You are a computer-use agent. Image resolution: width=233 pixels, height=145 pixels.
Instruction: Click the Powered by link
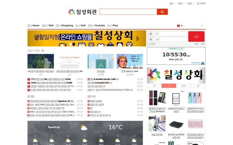[x=196, y=63]
